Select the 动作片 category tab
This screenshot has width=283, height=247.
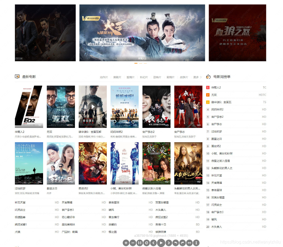point(104,77)
